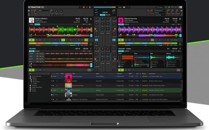This screenshot has width=209, height=130.
Task: Click the Silicone Harness pink cover art
Action: [121, 20]
